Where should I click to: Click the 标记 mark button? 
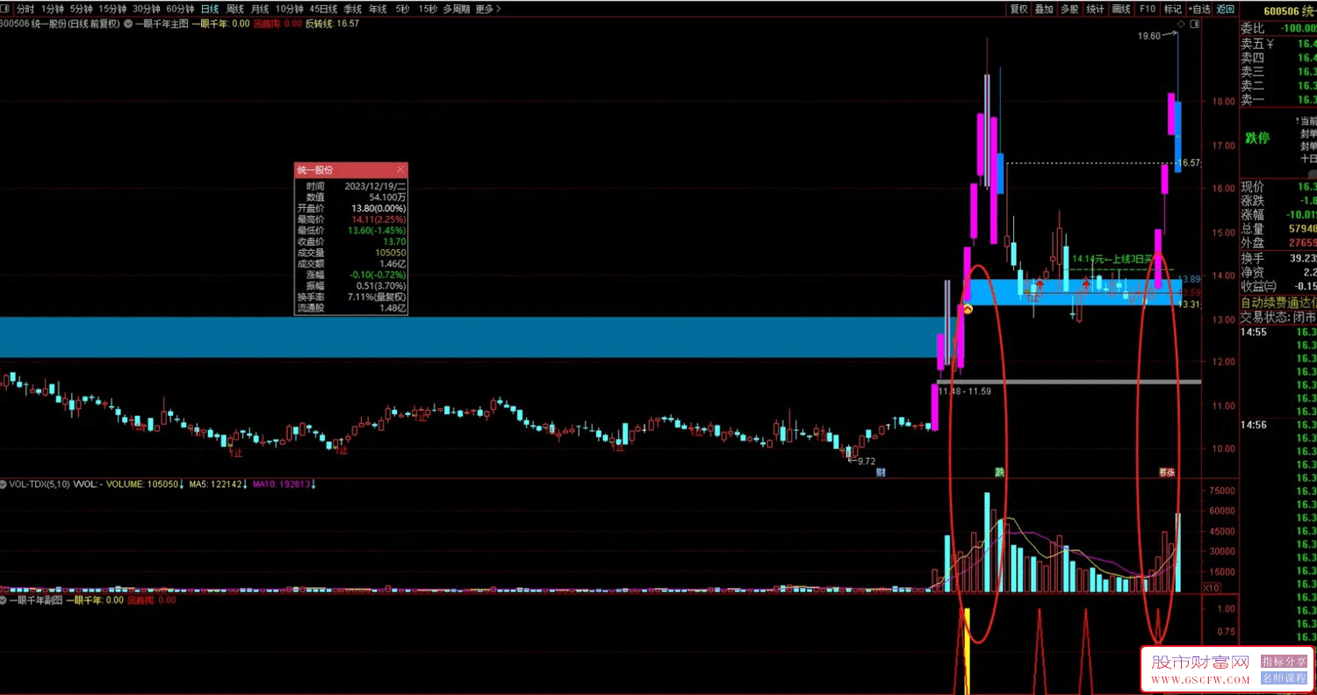tap(1172, 9)
